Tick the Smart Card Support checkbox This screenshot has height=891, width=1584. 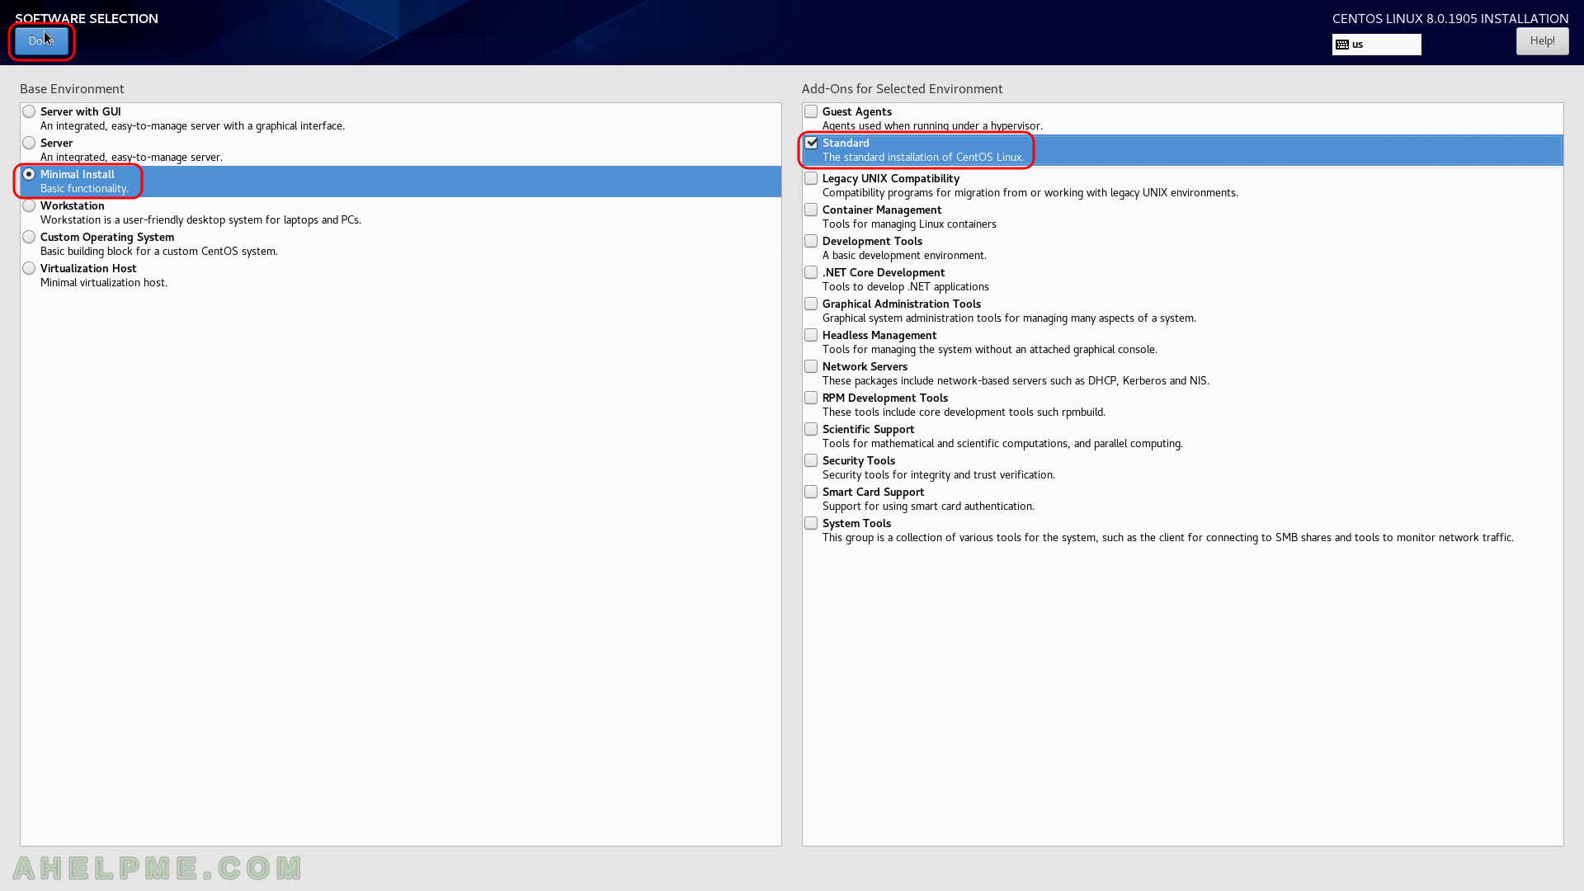pos(811,492)
